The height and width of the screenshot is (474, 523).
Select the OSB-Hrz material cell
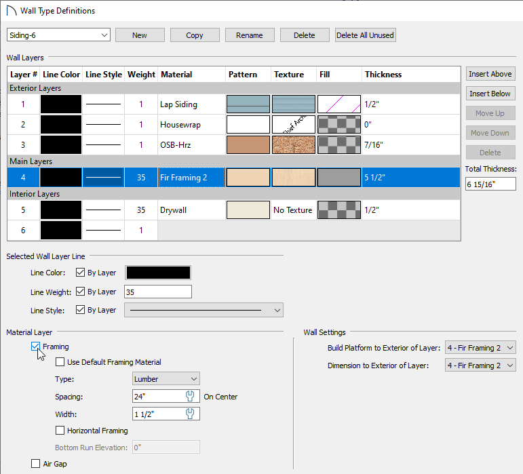click(191, 144)
